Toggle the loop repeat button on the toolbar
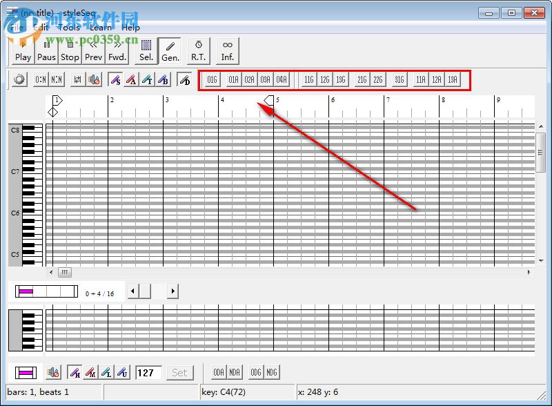552x406 pixels. [x=79, y=79]
